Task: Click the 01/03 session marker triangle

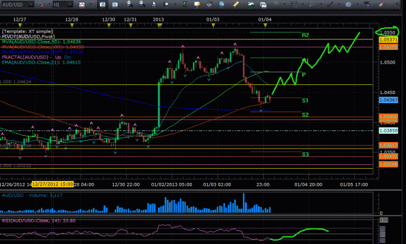Action: pos(213,25)
